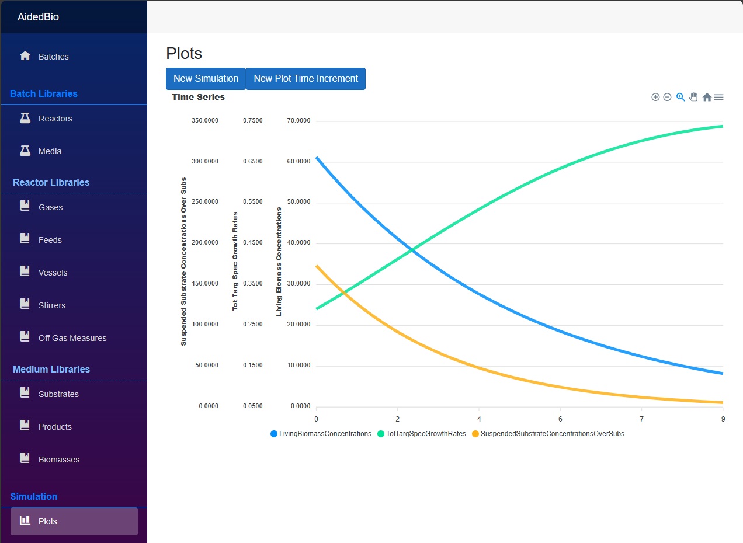Click the book icon next to Off Gas Measures

(25, 337)
